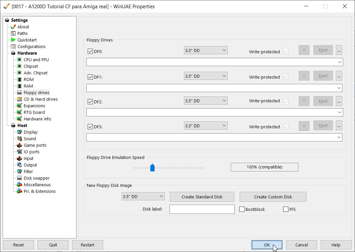Viewport: 355px width, 252px height.
Task: Click the Game ports joystick icon
Action: 19,145
